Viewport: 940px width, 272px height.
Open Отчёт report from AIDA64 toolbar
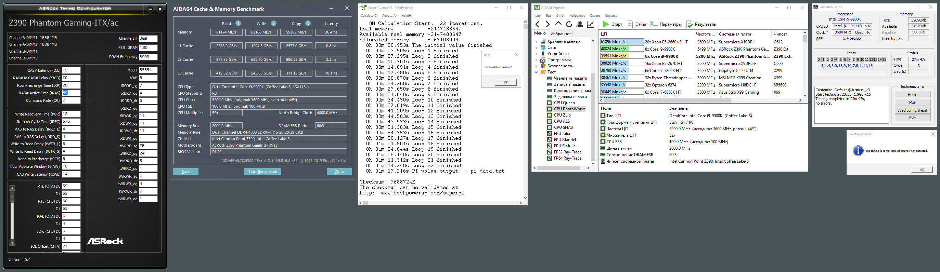click(636, 24)
